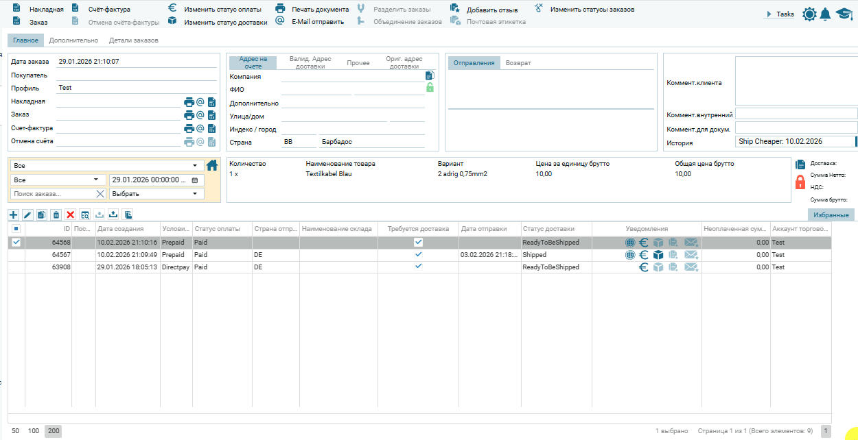Click Изменить статус оплаты button
This screenshot has width=858, height=440.
click(222, 10)
